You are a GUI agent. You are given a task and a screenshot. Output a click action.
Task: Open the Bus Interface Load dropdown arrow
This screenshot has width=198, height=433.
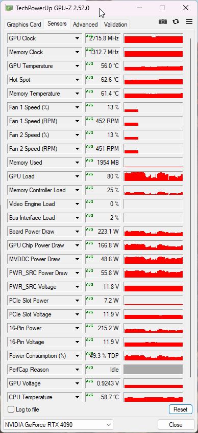coord(77,218)
